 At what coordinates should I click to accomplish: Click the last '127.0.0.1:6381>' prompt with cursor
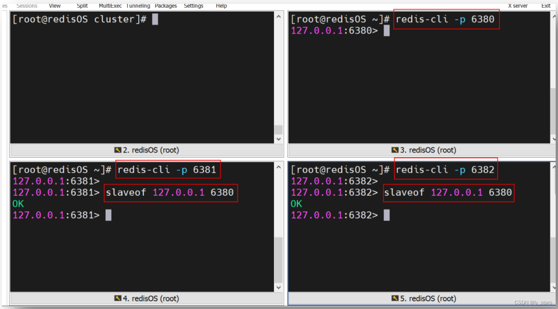pos(56,215)
